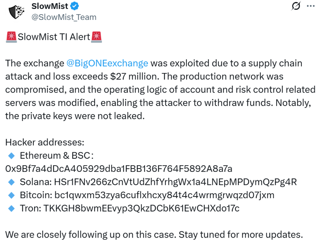Follow the @BigONEexchange mention link
Viewport: 316px width, 242px height.
[107, 63]
